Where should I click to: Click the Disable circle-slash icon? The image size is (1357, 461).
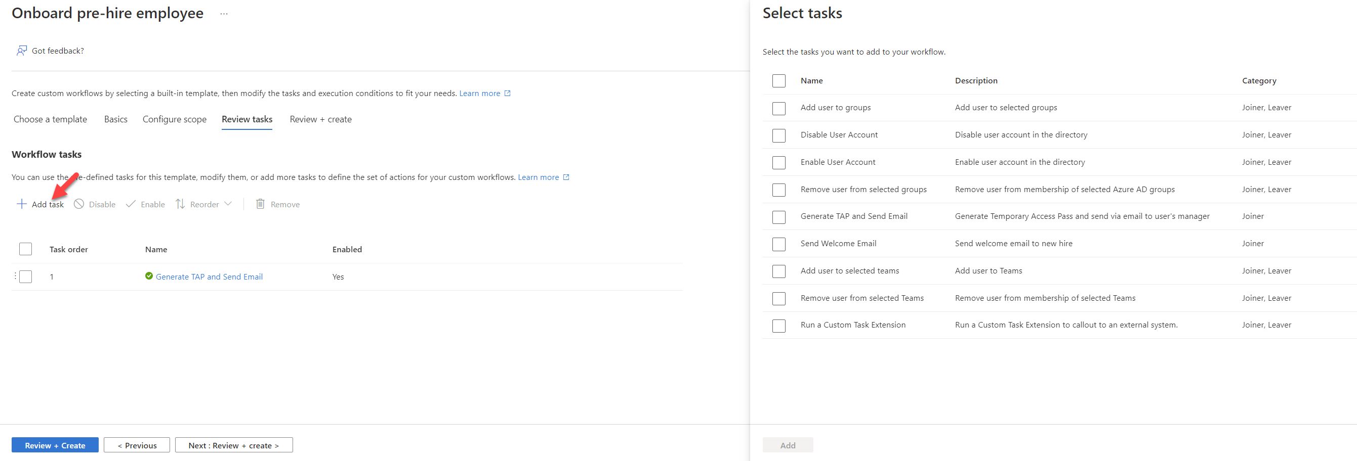[79, 204]
